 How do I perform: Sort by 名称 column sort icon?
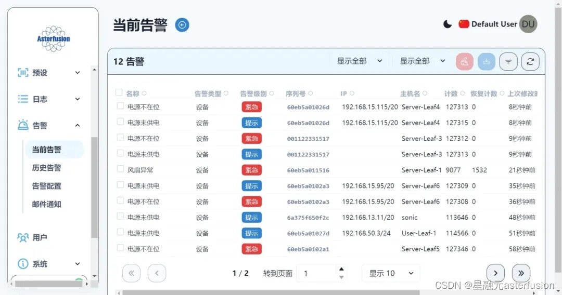[144, 93]
